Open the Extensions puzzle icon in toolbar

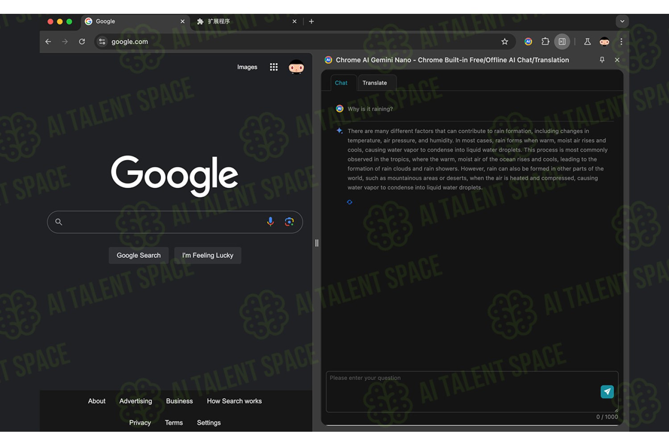point(545,41)
